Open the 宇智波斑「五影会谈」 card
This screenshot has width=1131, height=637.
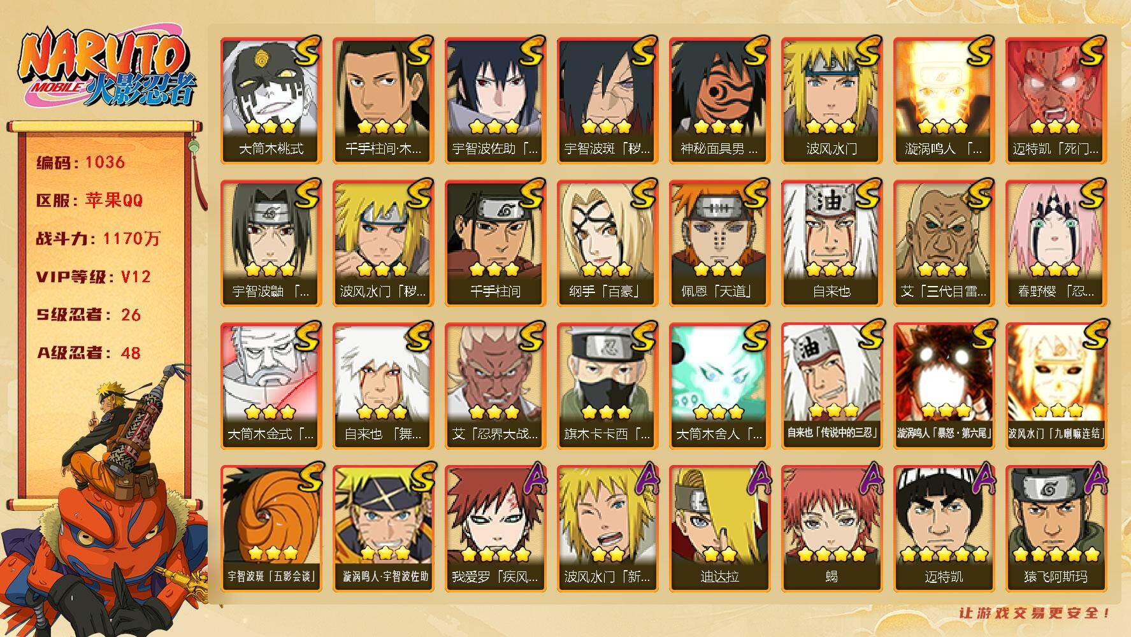271,528
